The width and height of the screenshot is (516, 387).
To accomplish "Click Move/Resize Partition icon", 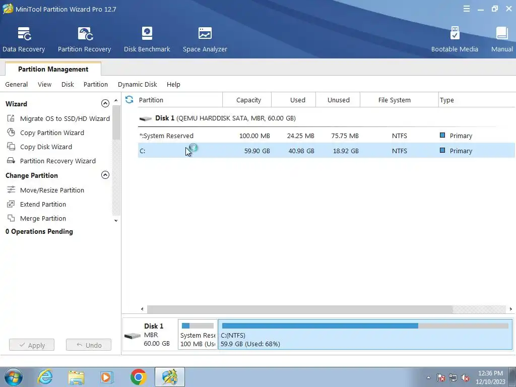I will point(11,189).
